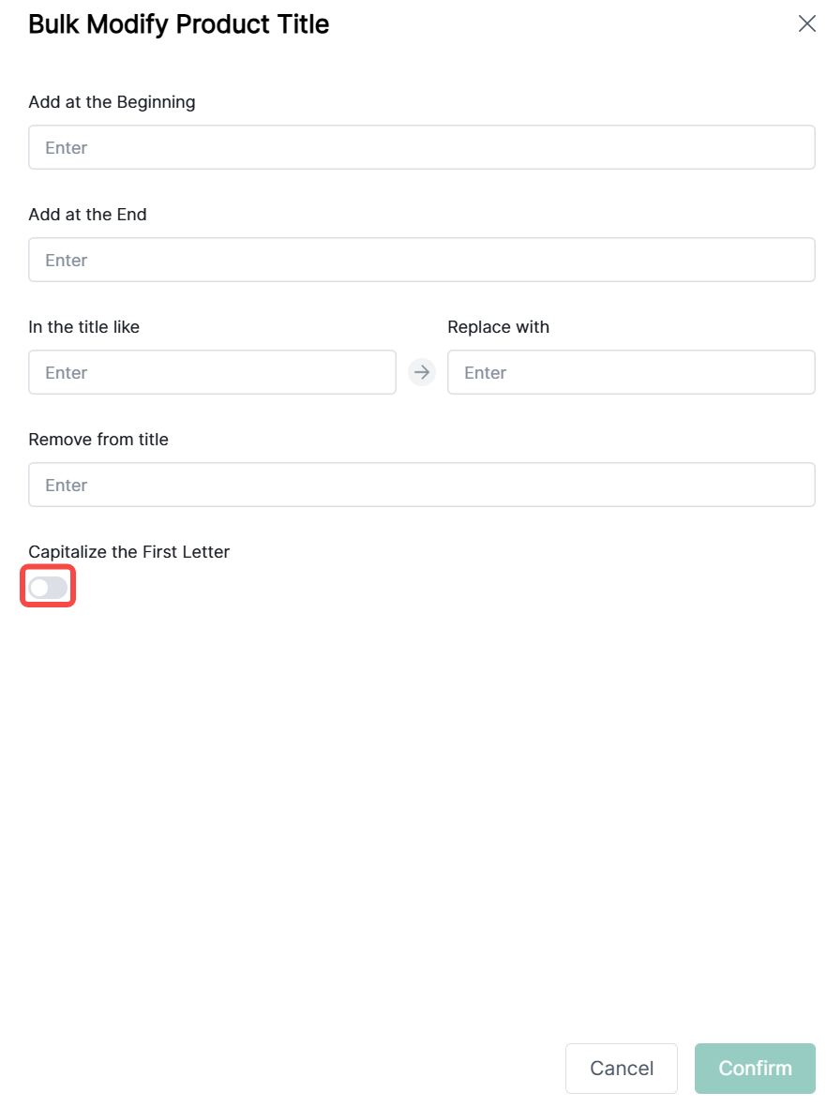Focus the Remove from title input
Screen dimensions: 827x1107
[421, 485]
